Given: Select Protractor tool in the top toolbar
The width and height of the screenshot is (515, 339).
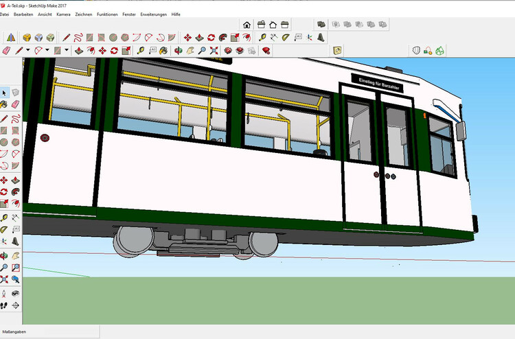Looking at the screenshot, I should [286, 38].
